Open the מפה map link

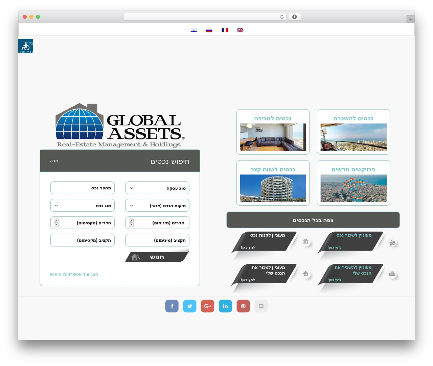pos(54,161)
